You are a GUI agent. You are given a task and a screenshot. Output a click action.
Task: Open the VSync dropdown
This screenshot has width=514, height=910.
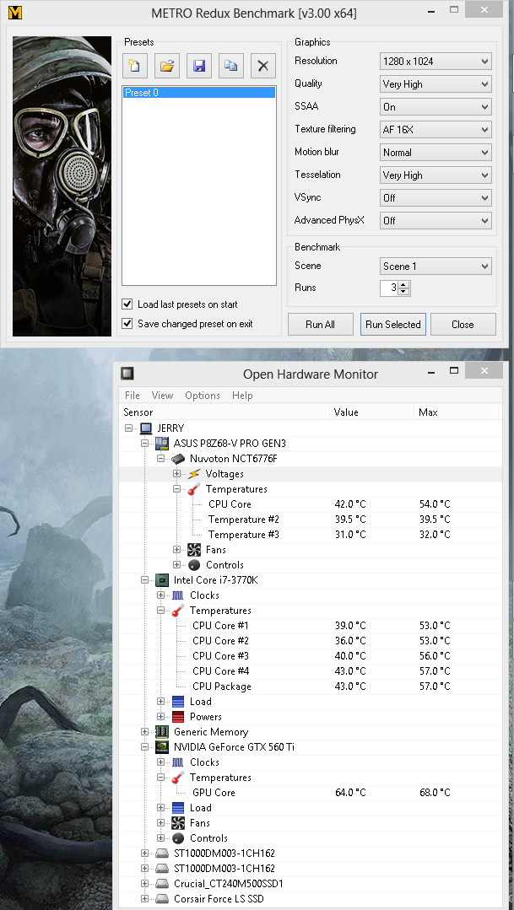(436, 198)
